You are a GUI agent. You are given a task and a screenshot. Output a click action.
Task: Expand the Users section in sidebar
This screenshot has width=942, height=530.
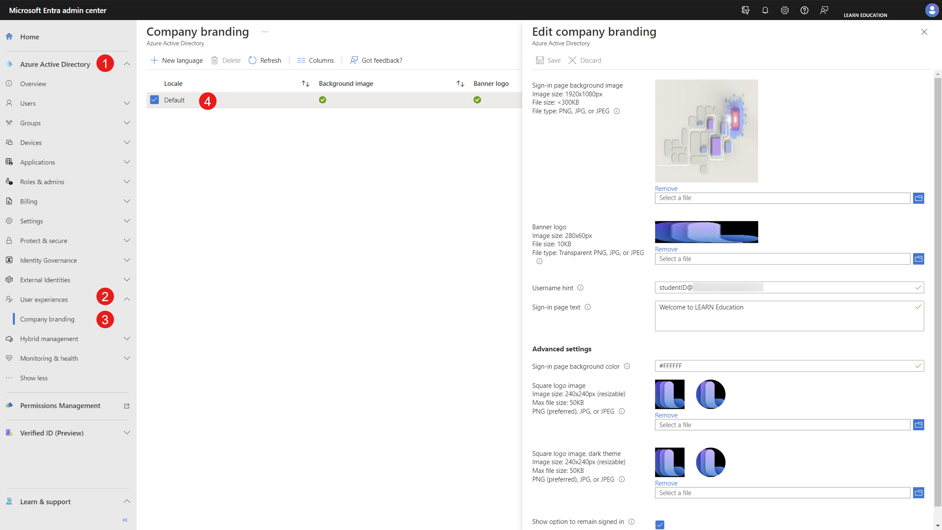click(x=127, y=103)
